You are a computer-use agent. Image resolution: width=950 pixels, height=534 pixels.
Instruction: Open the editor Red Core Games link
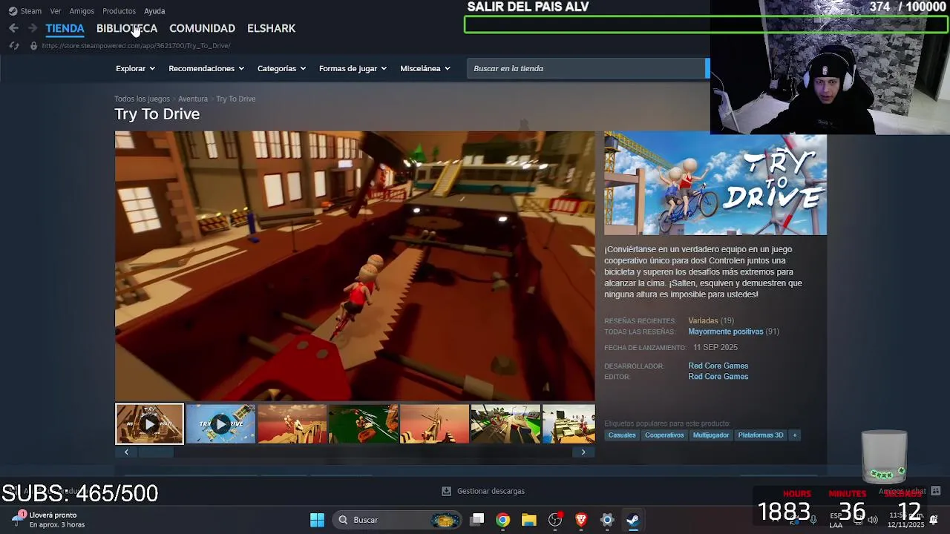(718, 377)
